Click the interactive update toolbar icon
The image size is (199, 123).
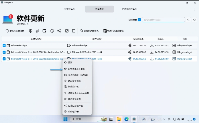pyautogui.click(x=44, y=31)
